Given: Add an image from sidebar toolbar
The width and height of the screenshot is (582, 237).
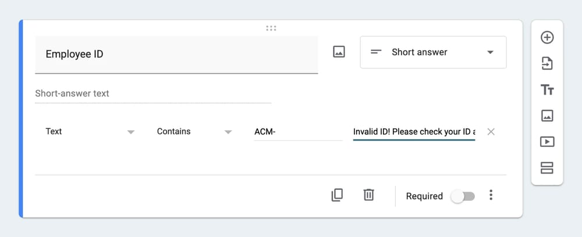Looking at the screenshot, I should pos(547,116).
